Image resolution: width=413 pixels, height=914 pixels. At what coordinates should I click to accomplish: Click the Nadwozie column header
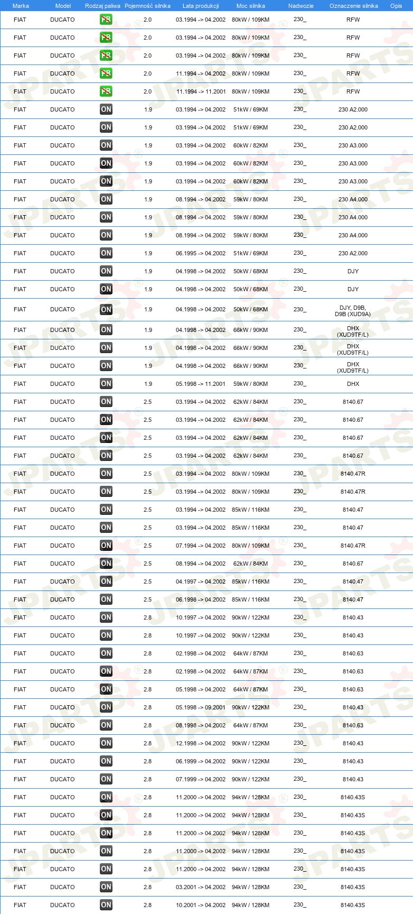pyautogui.click(x=301, y=6)
